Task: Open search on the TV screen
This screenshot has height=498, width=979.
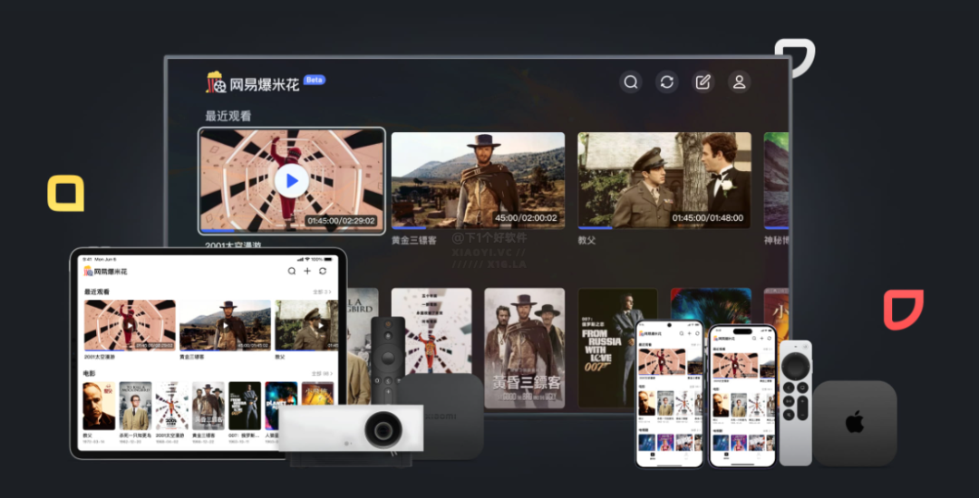Action: [x=631, y=81]
